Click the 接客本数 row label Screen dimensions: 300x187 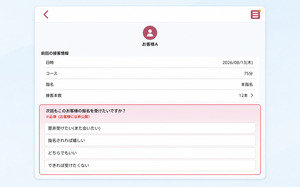pos(54,95)
